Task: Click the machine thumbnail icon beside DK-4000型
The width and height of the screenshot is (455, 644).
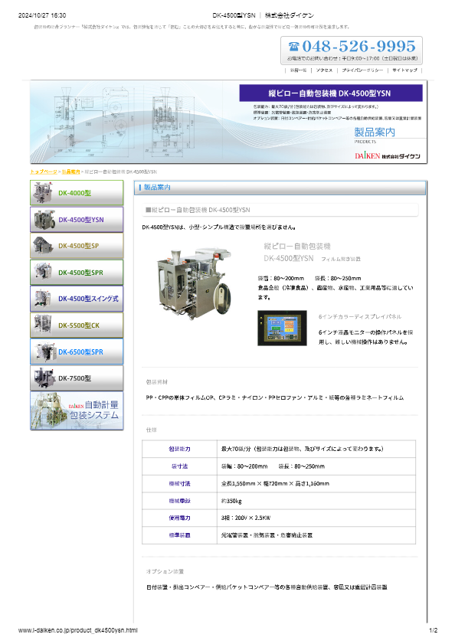Action: coord(44,193)
